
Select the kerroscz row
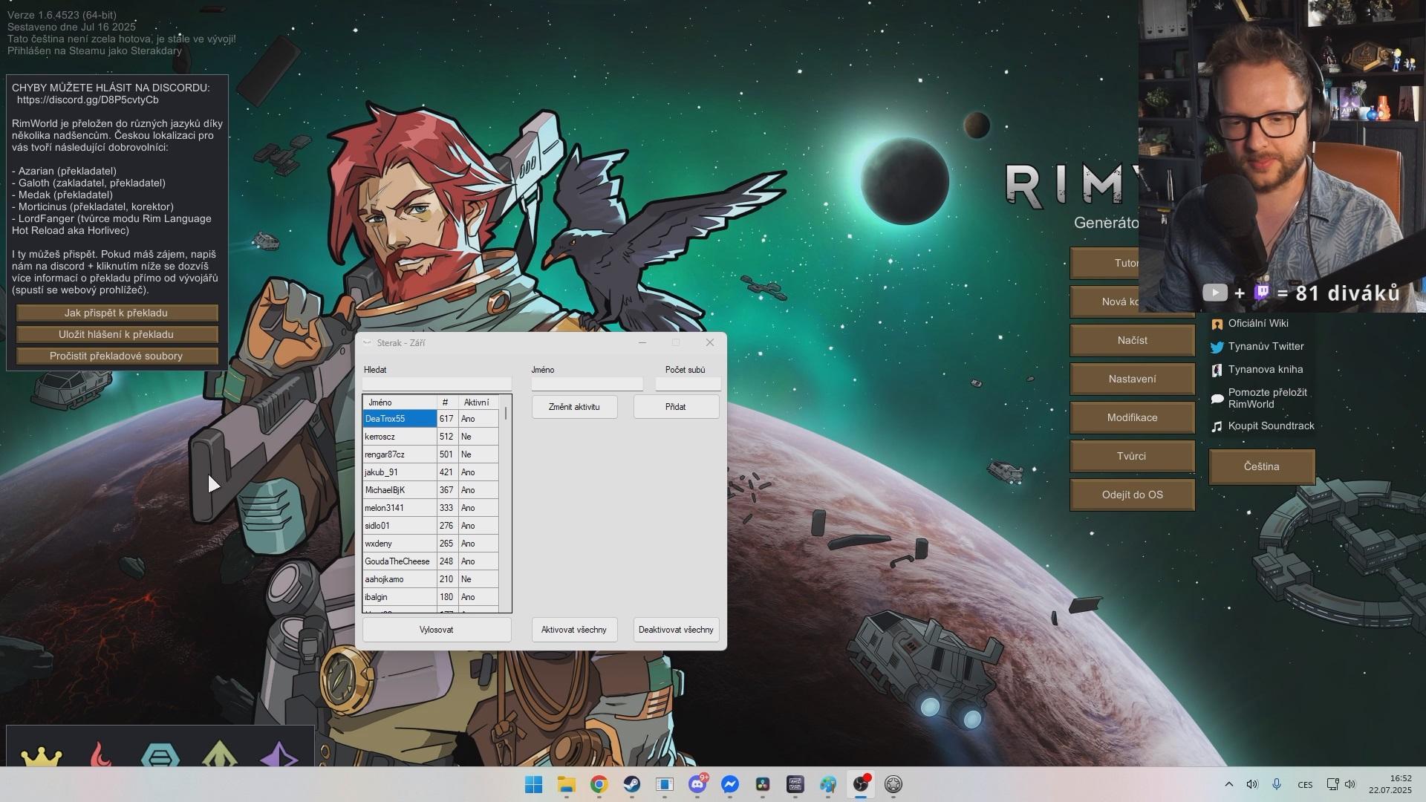431,437
